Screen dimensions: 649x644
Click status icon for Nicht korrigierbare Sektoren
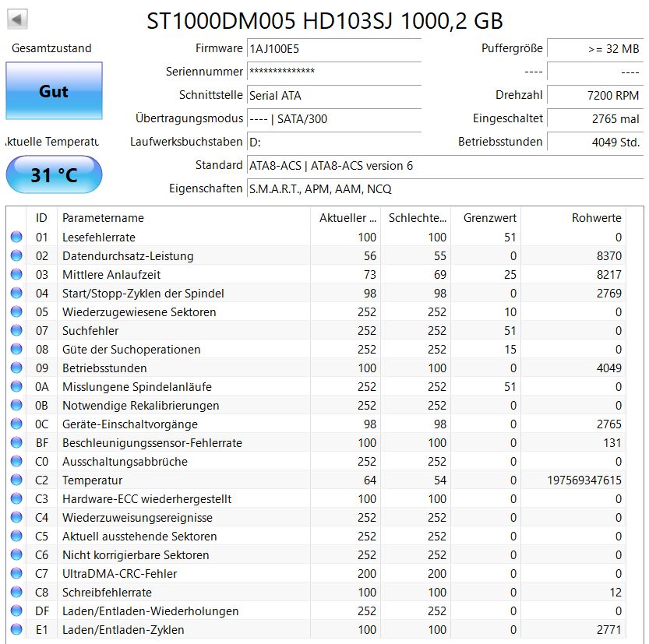coord(16,554)
